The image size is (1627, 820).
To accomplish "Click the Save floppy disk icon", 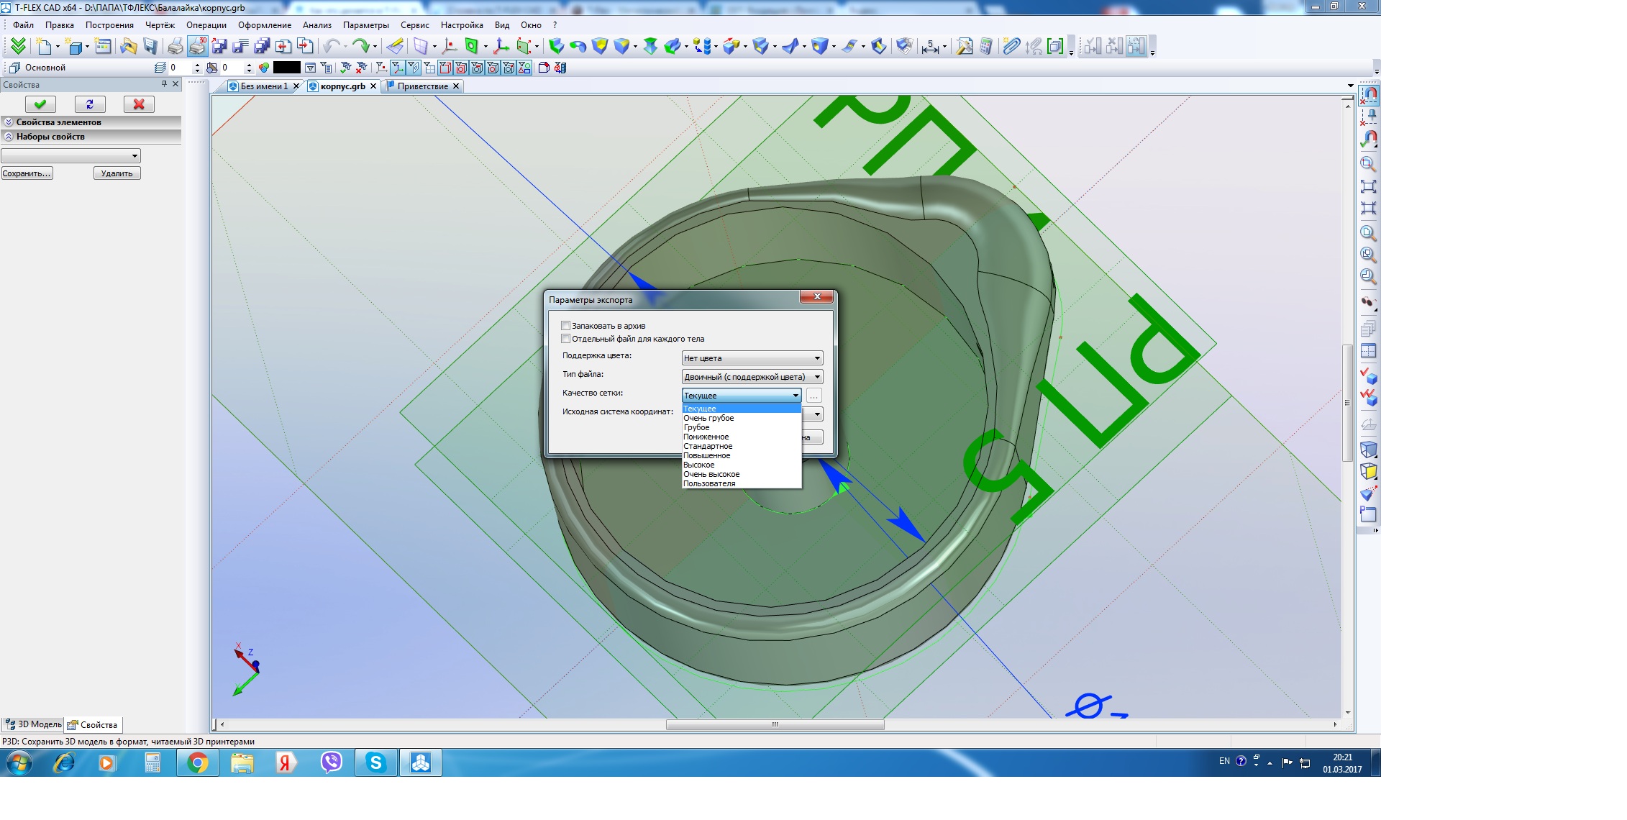I will (150, 47).
